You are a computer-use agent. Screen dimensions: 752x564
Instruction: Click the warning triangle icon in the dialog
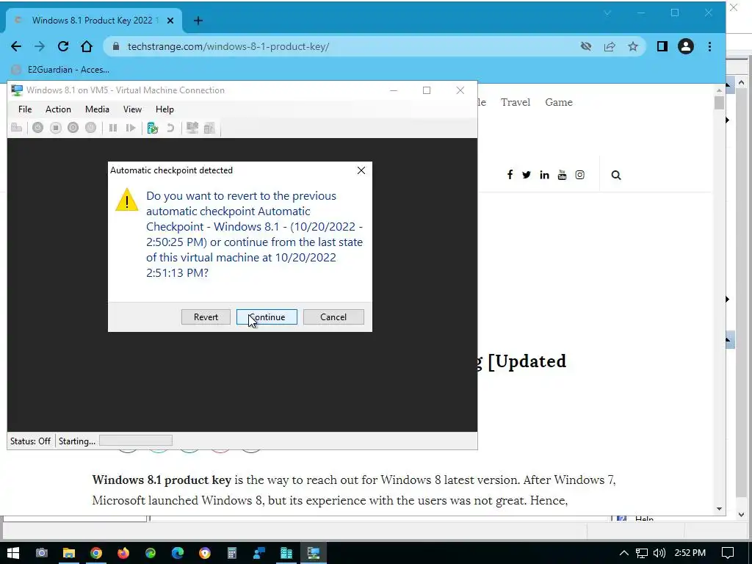pyautogui.click(x=127, y=200)
